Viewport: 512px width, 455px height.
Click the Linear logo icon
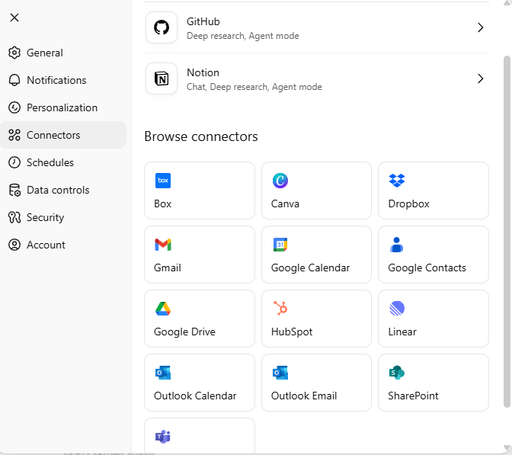397,309
